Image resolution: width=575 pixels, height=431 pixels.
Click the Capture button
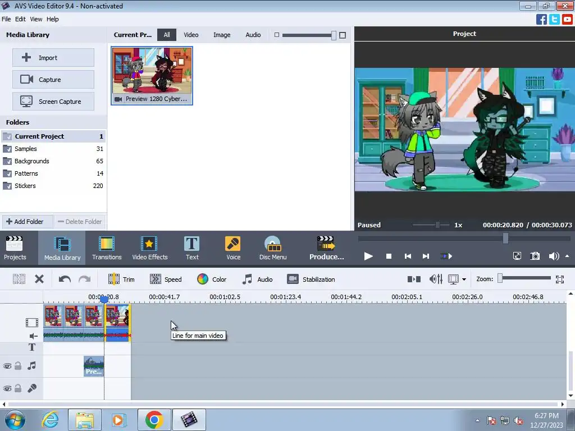click(x=53, y=80)
